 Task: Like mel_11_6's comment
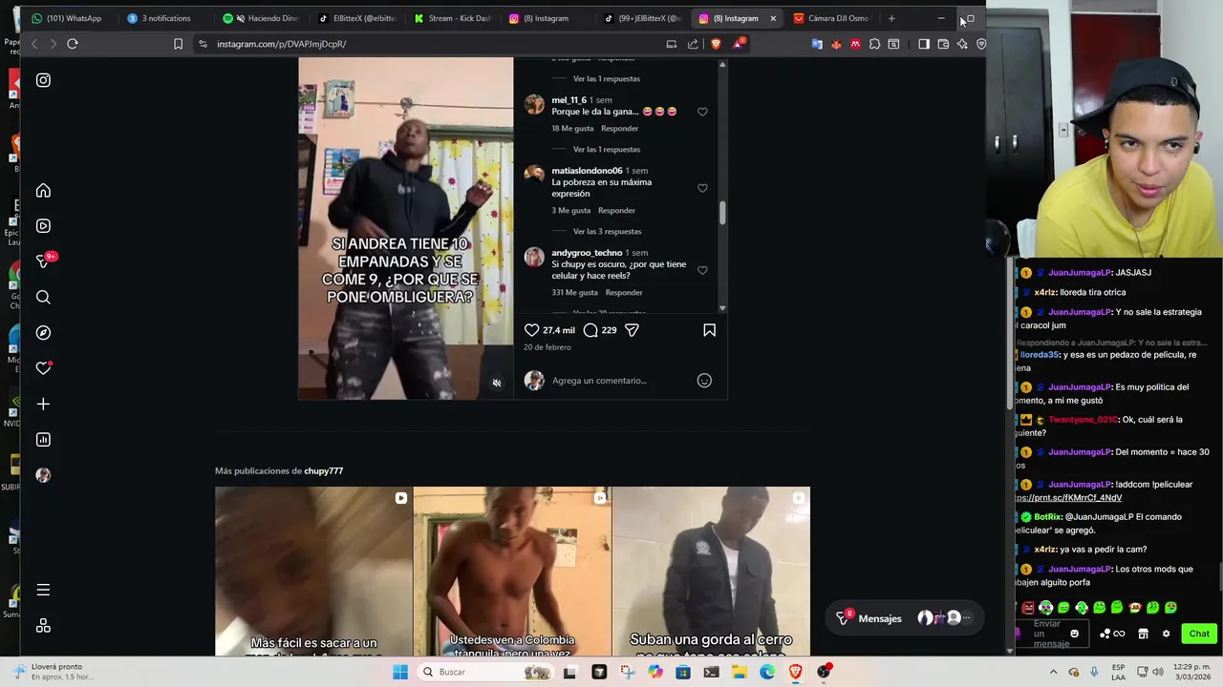(x=702, y=112)
